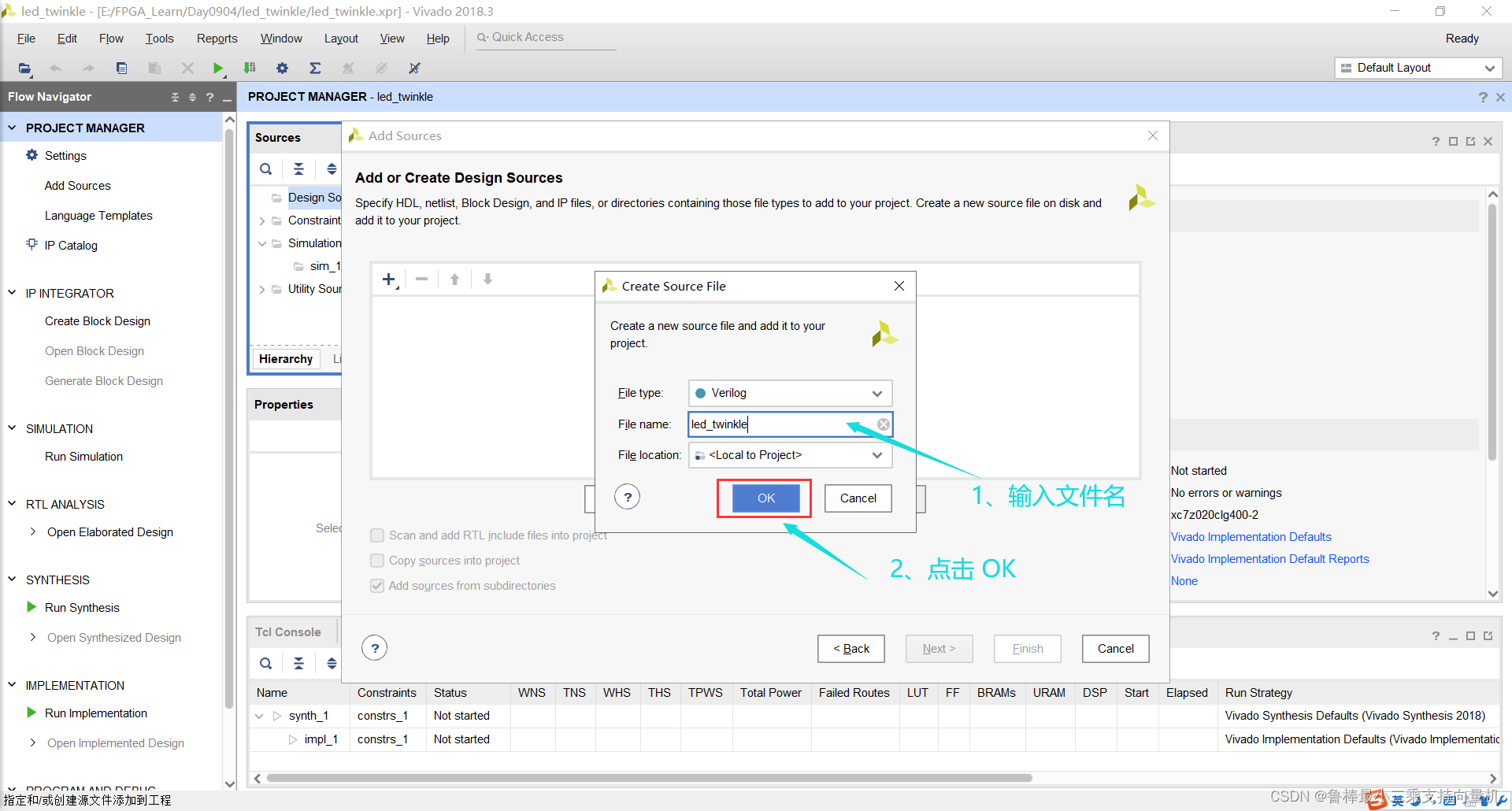Close the Create Source File dialog

click(x=899, y=286)
